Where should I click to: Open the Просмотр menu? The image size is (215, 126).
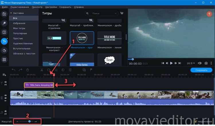[x=37, y=7]
